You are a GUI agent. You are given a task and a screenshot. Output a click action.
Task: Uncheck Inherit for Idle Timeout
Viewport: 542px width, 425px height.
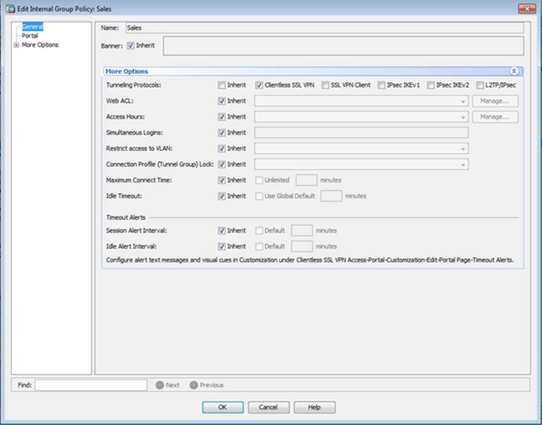click(222, 196)
